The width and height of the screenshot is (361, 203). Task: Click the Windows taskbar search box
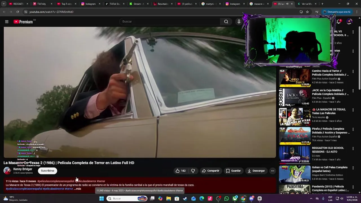tap(127, 198)
